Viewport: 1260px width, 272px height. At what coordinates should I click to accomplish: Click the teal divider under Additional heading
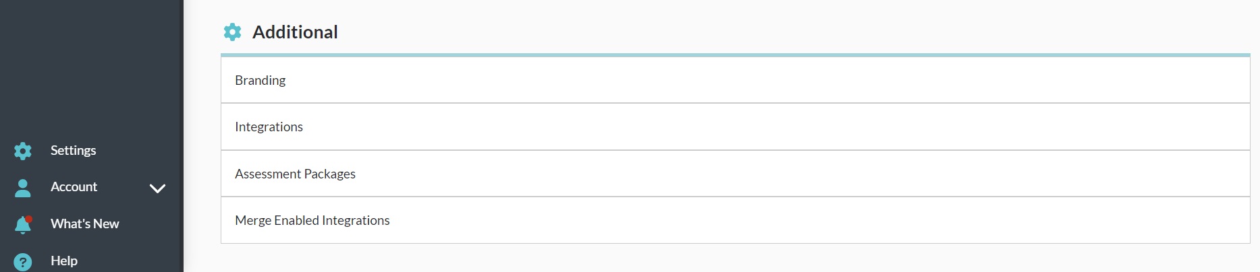(735, 55)
